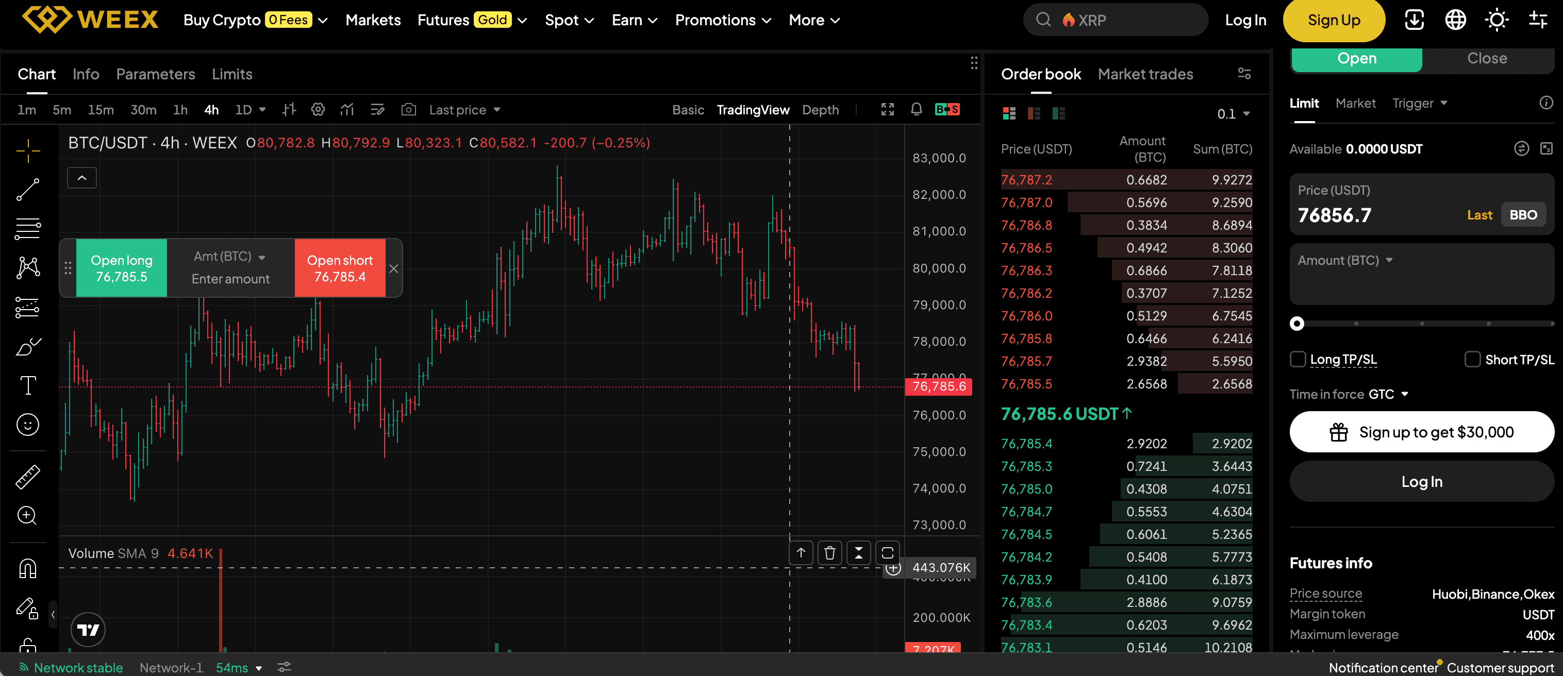The height and width of the screenshot is (676, 1563).
Task: Show both bids and asks view
Action: pos(1009,113)
